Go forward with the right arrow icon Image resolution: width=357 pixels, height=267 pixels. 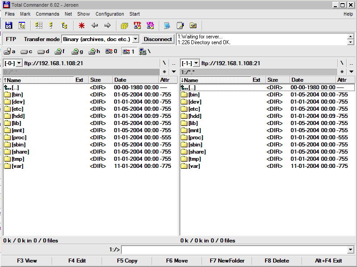click(x=108, y=25)
